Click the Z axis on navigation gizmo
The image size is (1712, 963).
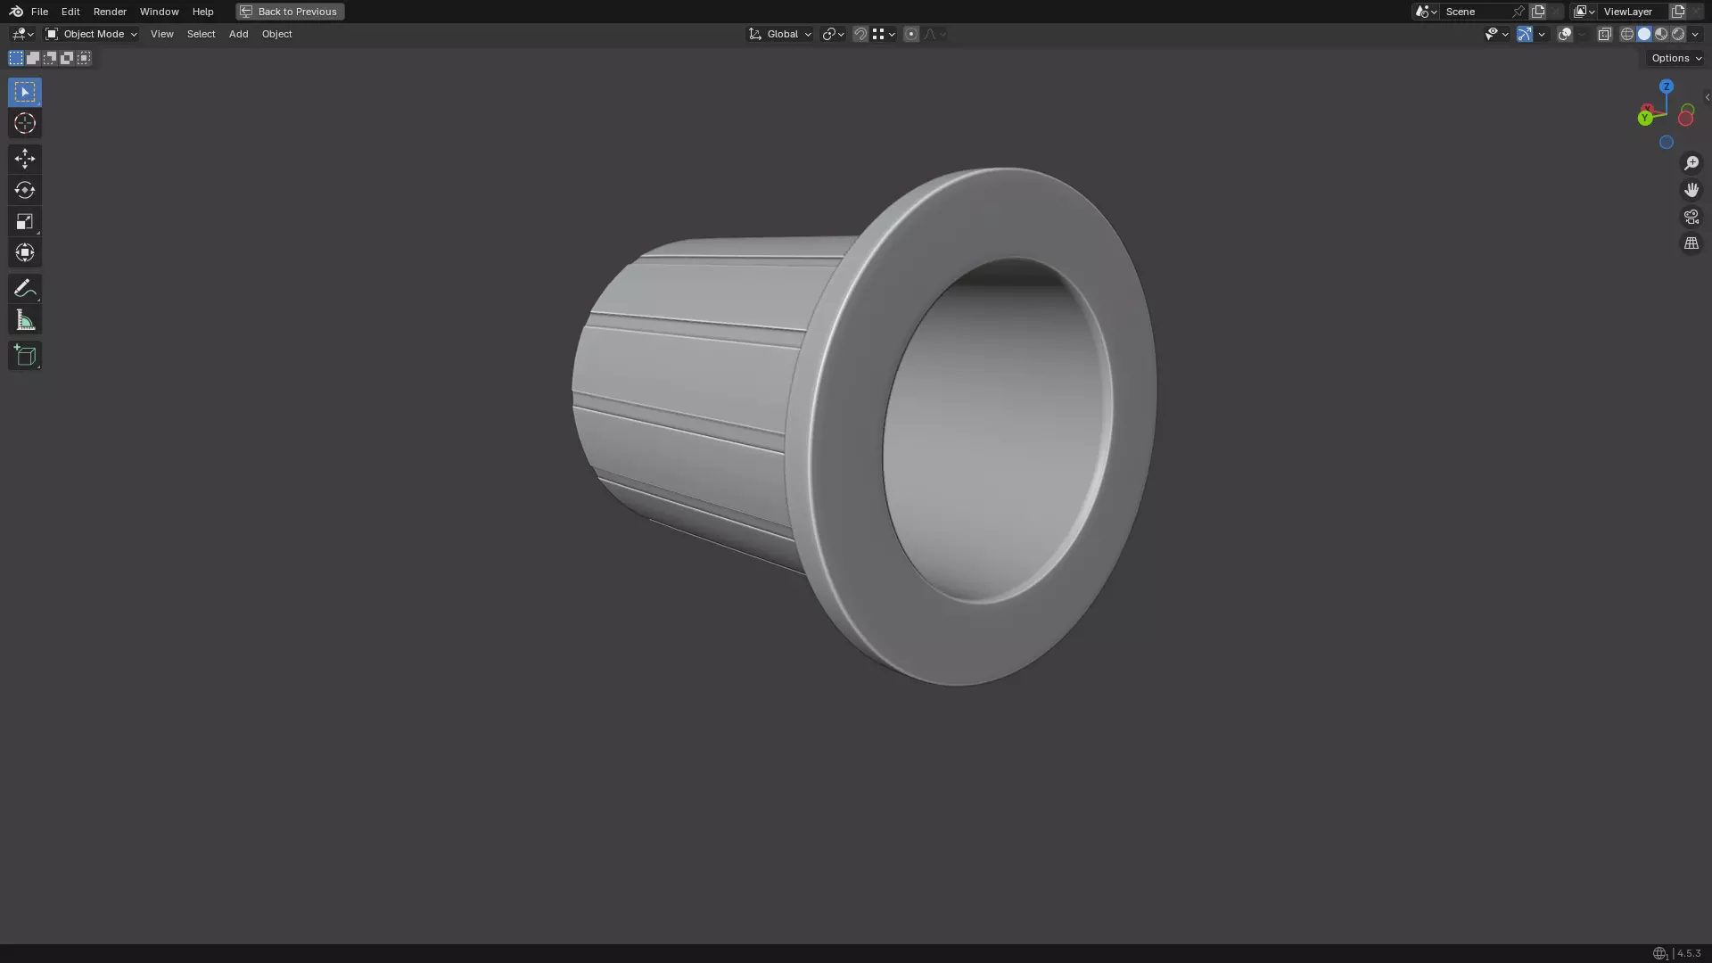pos(1667,86)
